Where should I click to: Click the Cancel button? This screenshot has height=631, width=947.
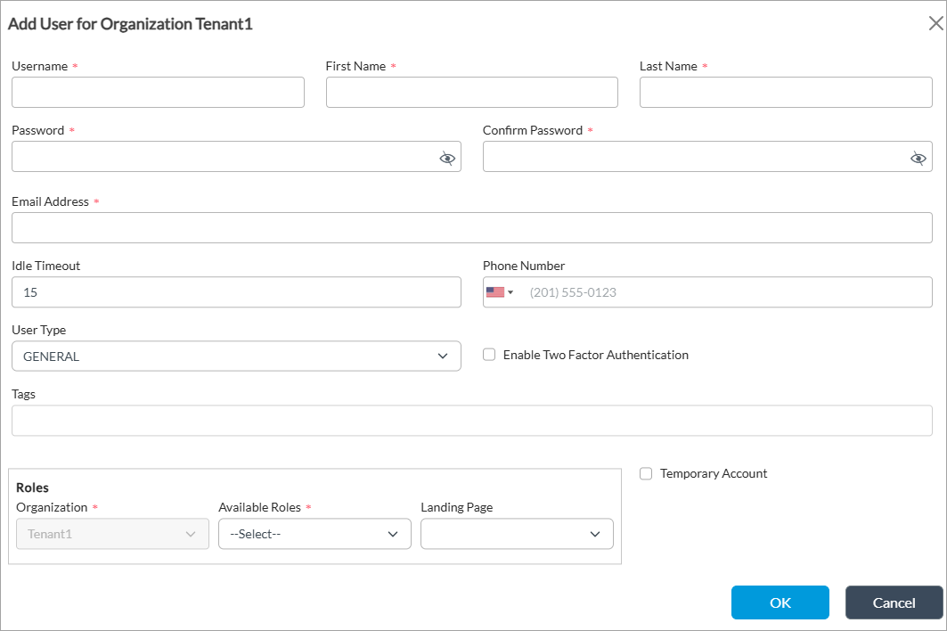tap(894, 602)
